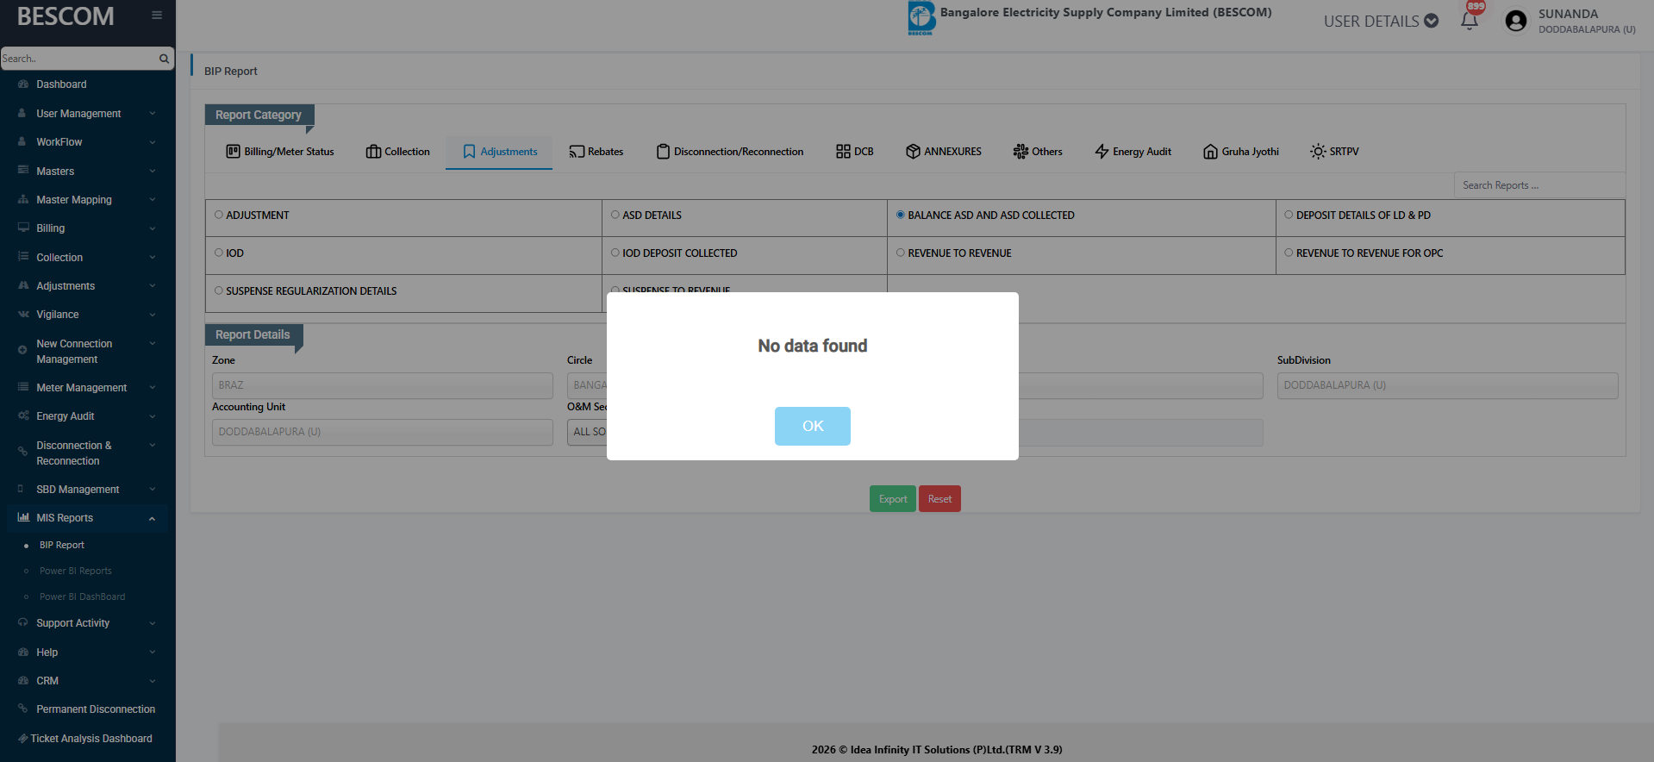
Task: Click the red Reset button
Action: coord(939,499)
